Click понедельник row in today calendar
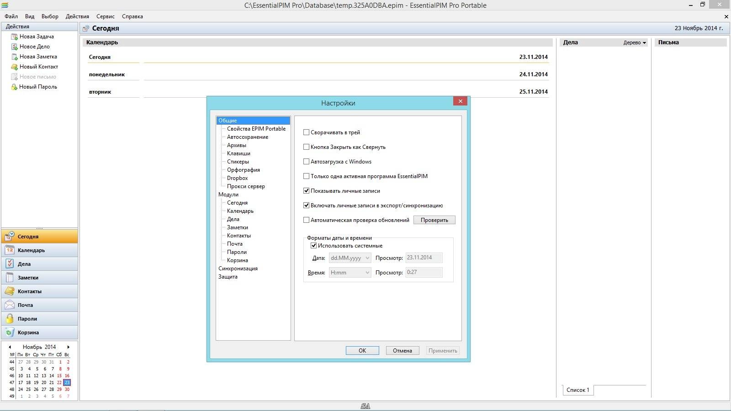This screenshot has width=731, height=411. click(318, 74)
